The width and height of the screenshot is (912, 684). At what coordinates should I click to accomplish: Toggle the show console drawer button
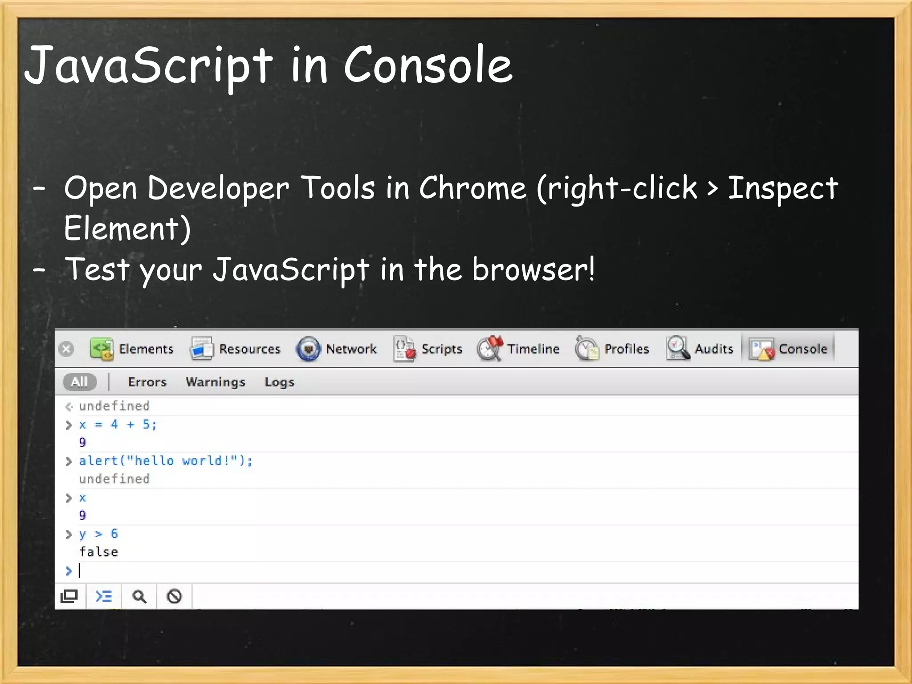coord(104,596)
